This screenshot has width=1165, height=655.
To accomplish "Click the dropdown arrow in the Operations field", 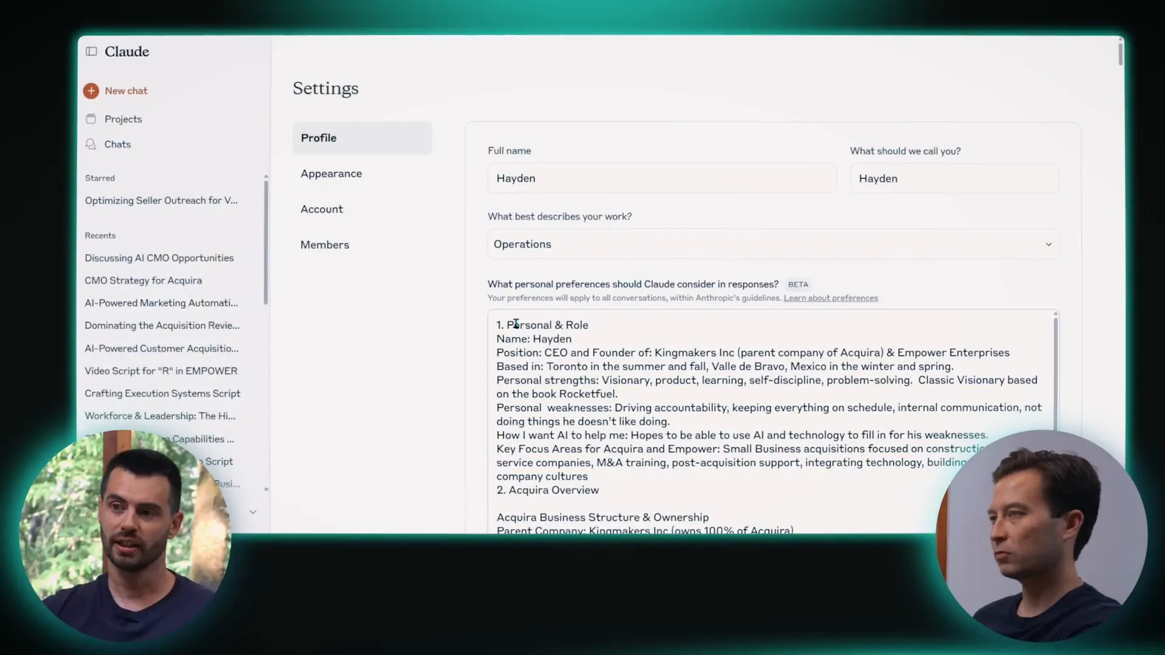I will tap(1048, 244).
